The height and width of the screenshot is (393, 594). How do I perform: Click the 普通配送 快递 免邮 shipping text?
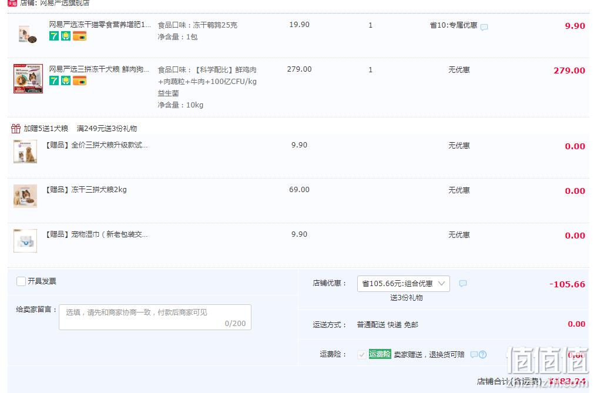coord(388,325)
